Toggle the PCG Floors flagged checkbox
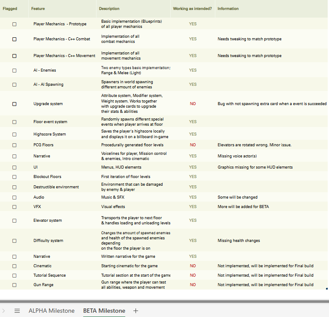Screen dimensions: 329x317 click(14, 145)
